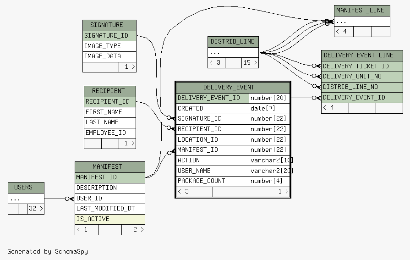Select the MANIFEST table title

[x=109, y=167]
